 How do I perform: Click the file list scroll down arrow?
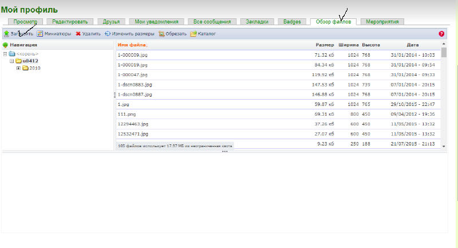click(x=444, y=147)
